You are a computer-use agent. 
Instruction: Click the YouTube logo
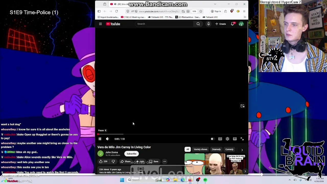point(113,24)
